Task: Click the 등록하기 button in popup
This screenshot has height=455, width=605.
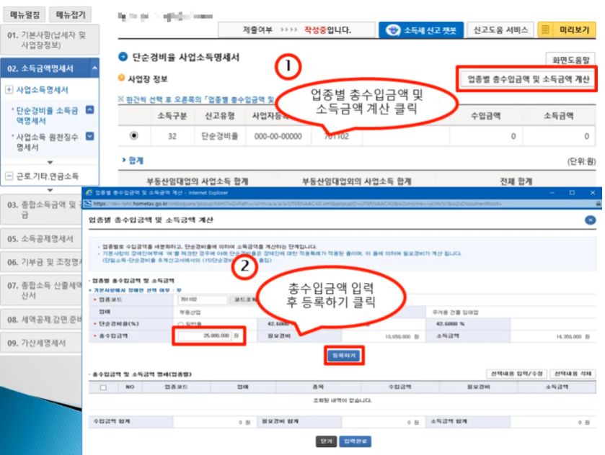Action: (344, 355)
